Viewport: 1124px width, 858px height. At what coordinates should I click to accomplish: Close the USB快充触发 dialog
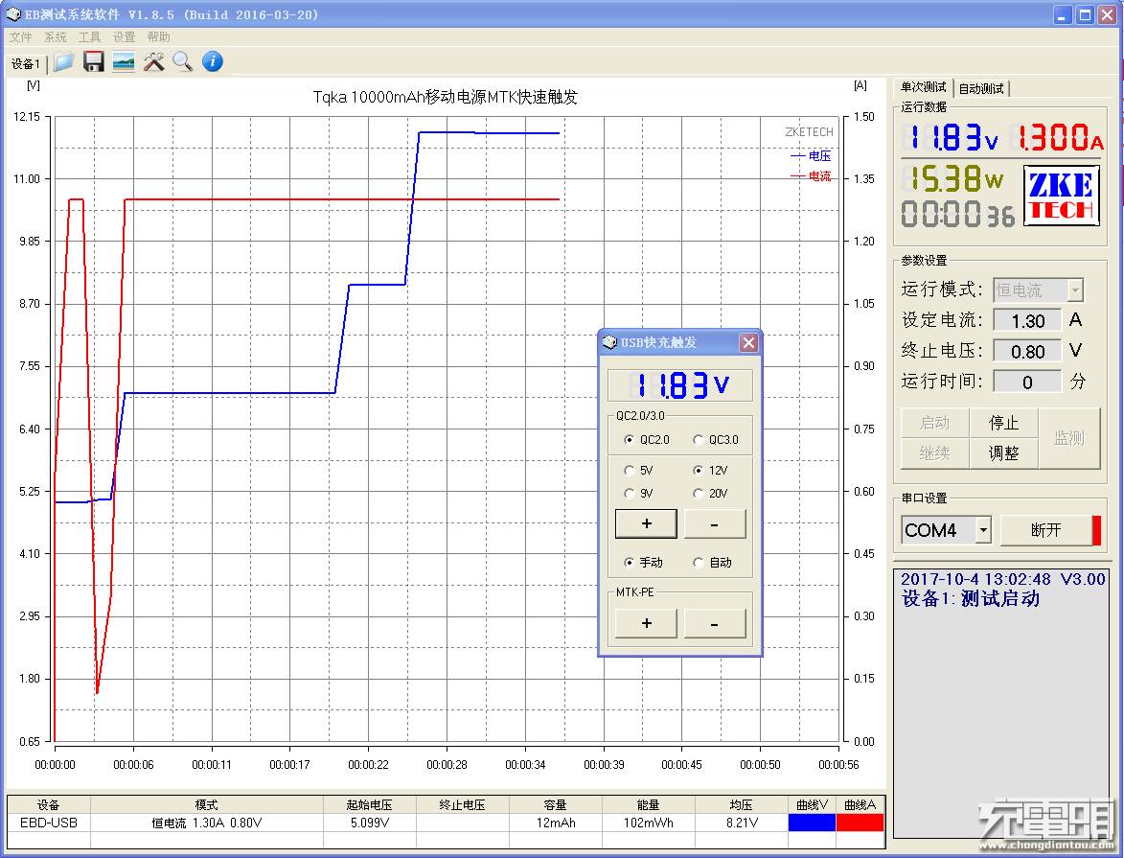click(x=748, y=343)
